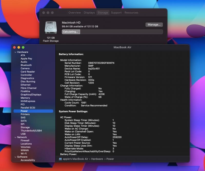This screenshot has height=171, width=205.
Task: Click apple's MacBook Air in path bar
Action: 75,159
